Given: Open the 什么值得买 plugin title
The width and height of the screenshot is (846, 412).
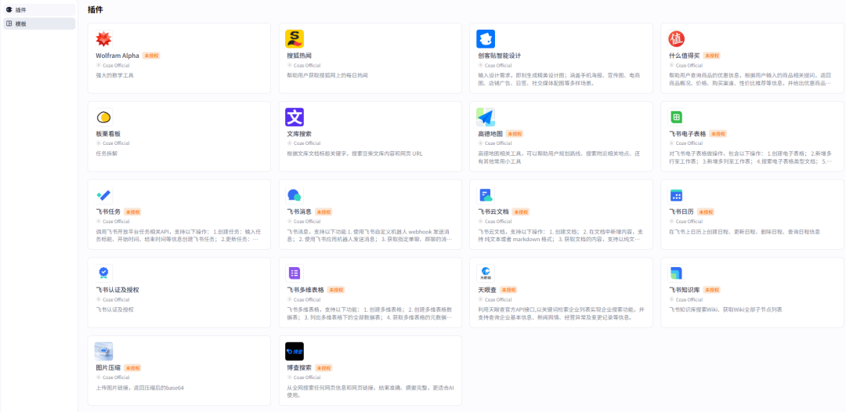Looking at the screenshot, I should [x=684, y=56].
